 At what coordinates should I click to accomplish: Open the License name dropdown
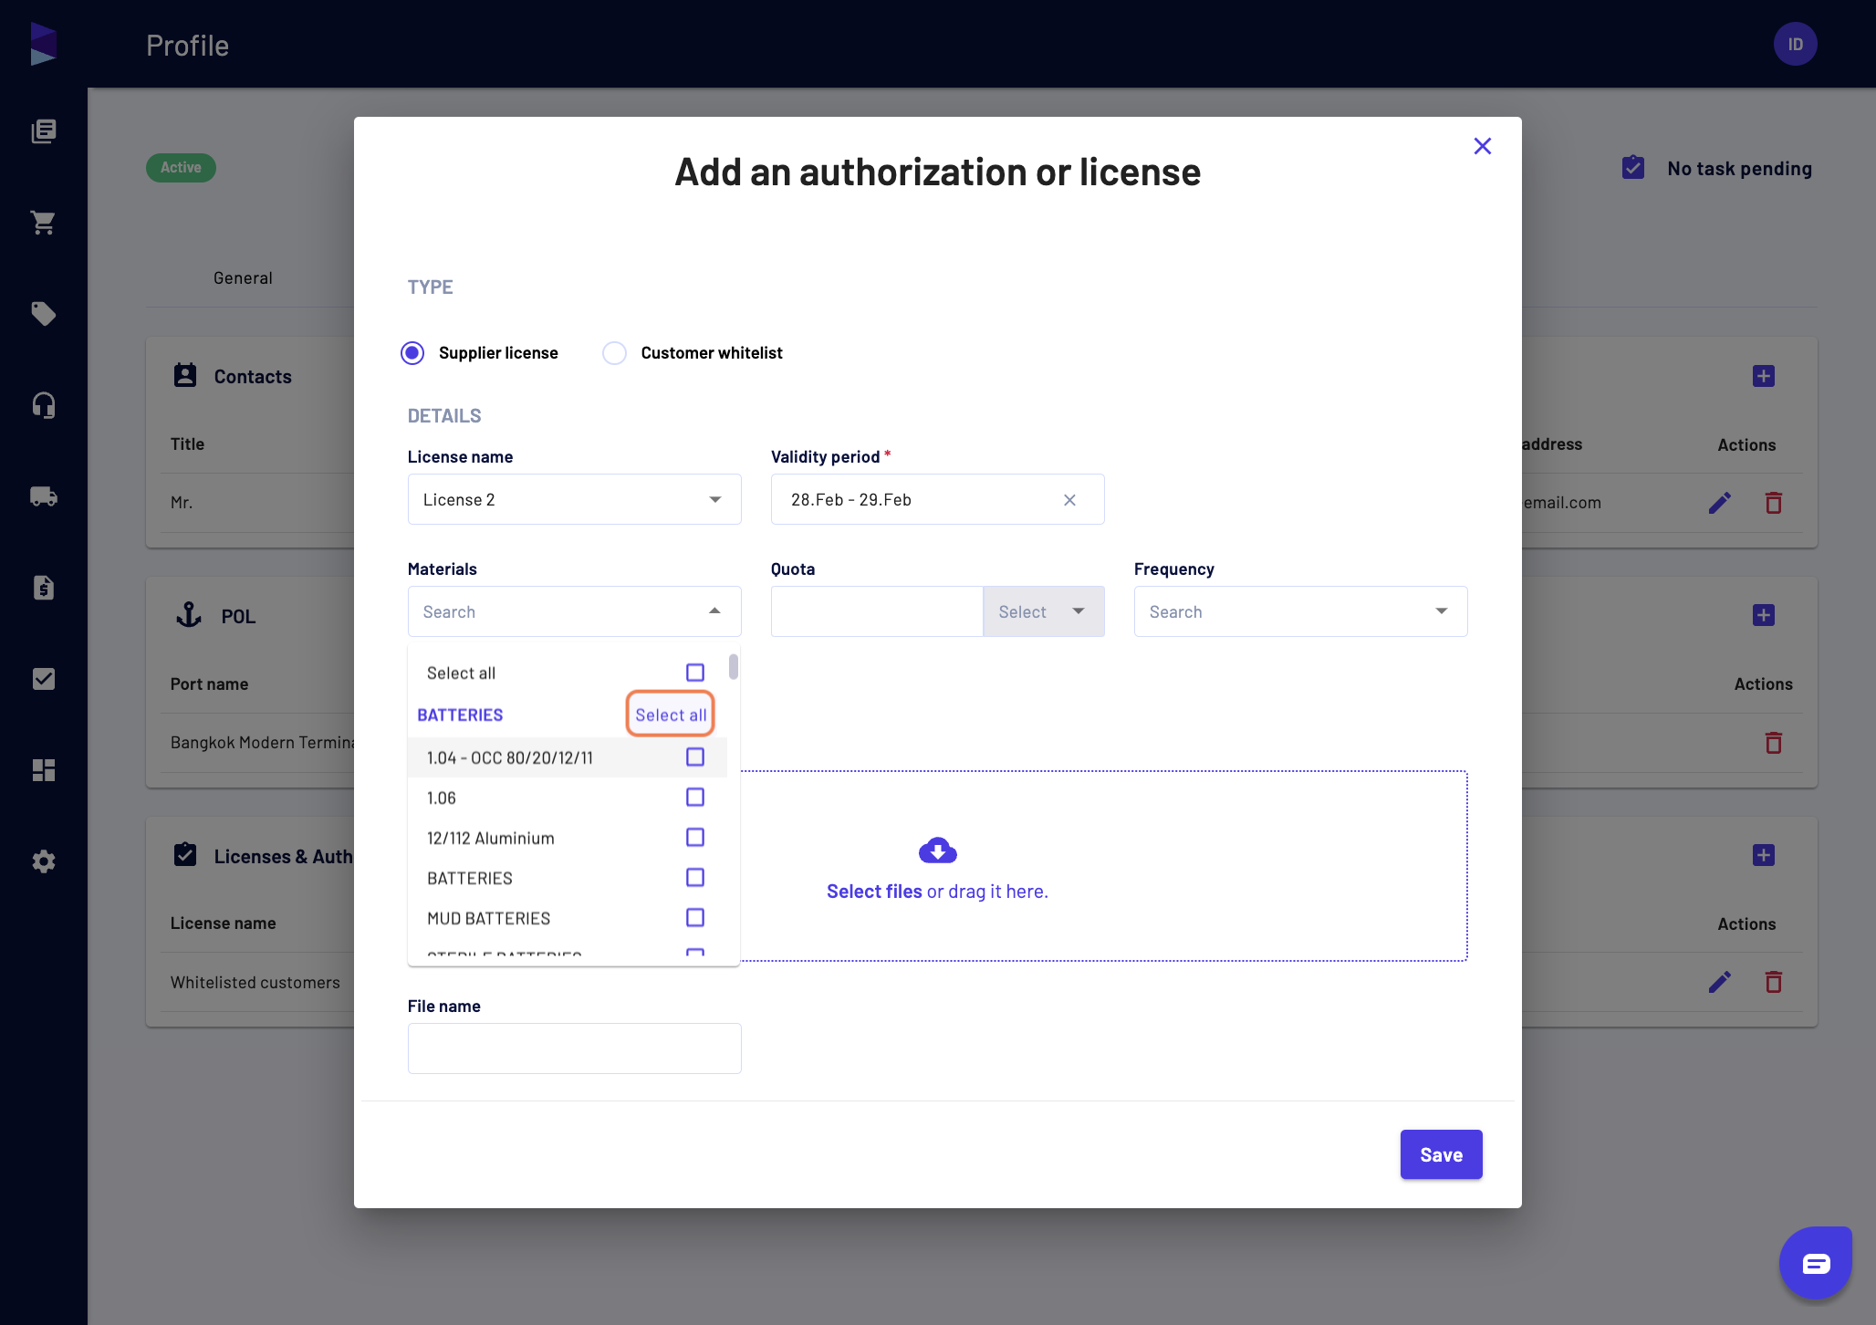click(574, 499)
